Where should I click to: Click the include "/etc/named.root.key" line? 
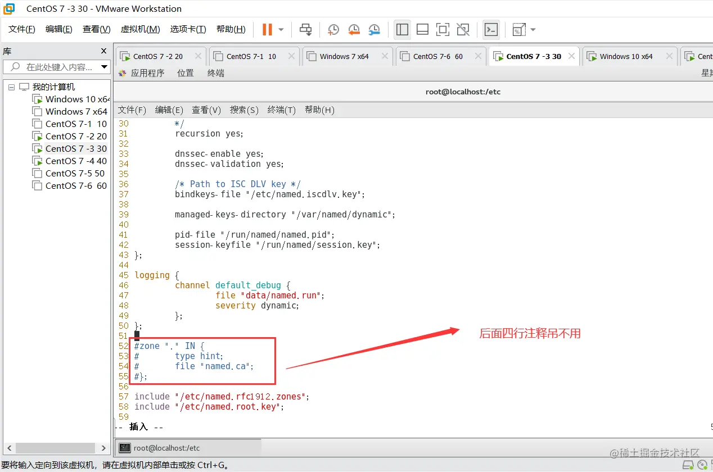[x=209, y=407]
